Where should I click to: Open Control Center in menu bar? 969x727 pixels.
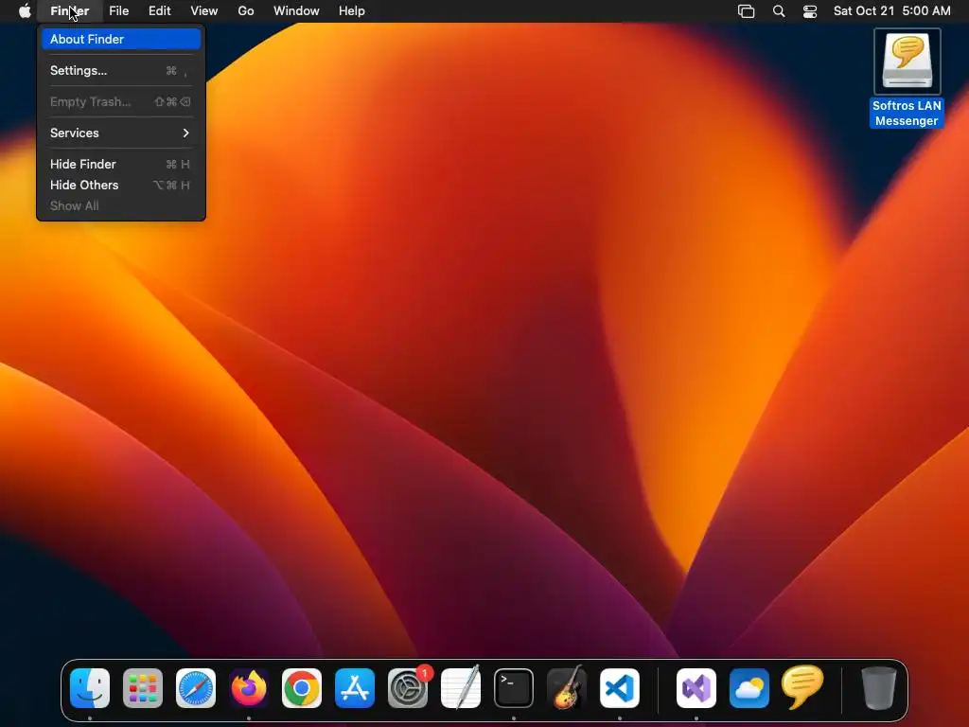(810, 11)
